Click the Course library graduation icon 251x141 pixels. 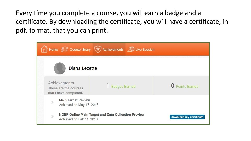[65, 49]
